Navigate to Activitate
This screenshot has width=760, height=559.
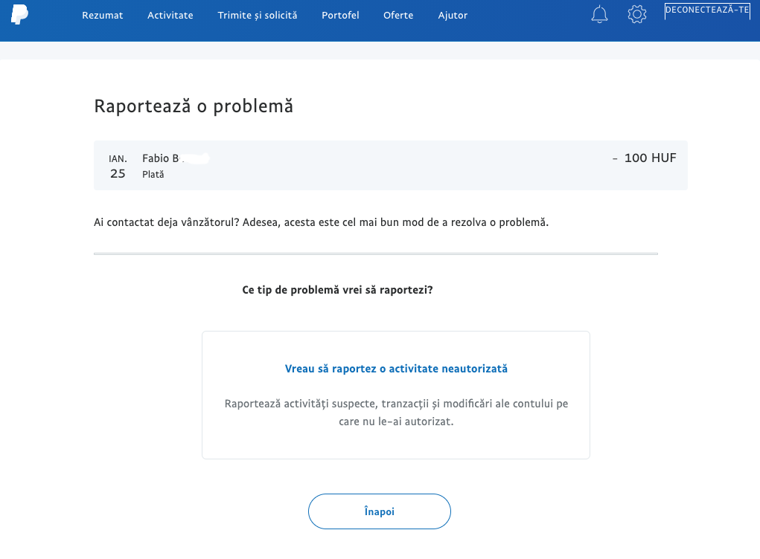pos(170,15)
